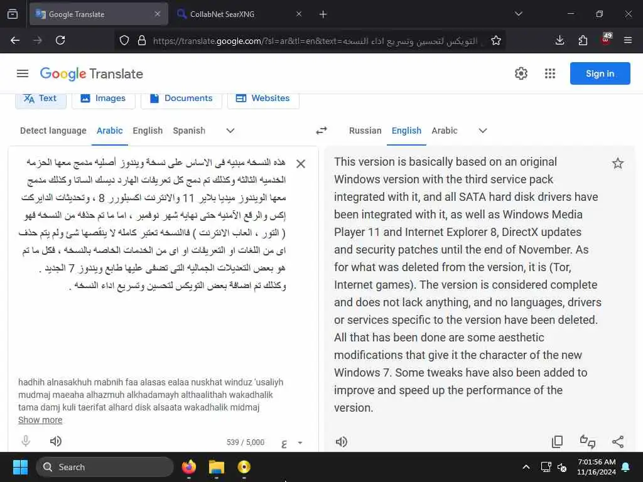Reload the current page
This screenshot has width=643, height=482.
click(x=60, y=41)
